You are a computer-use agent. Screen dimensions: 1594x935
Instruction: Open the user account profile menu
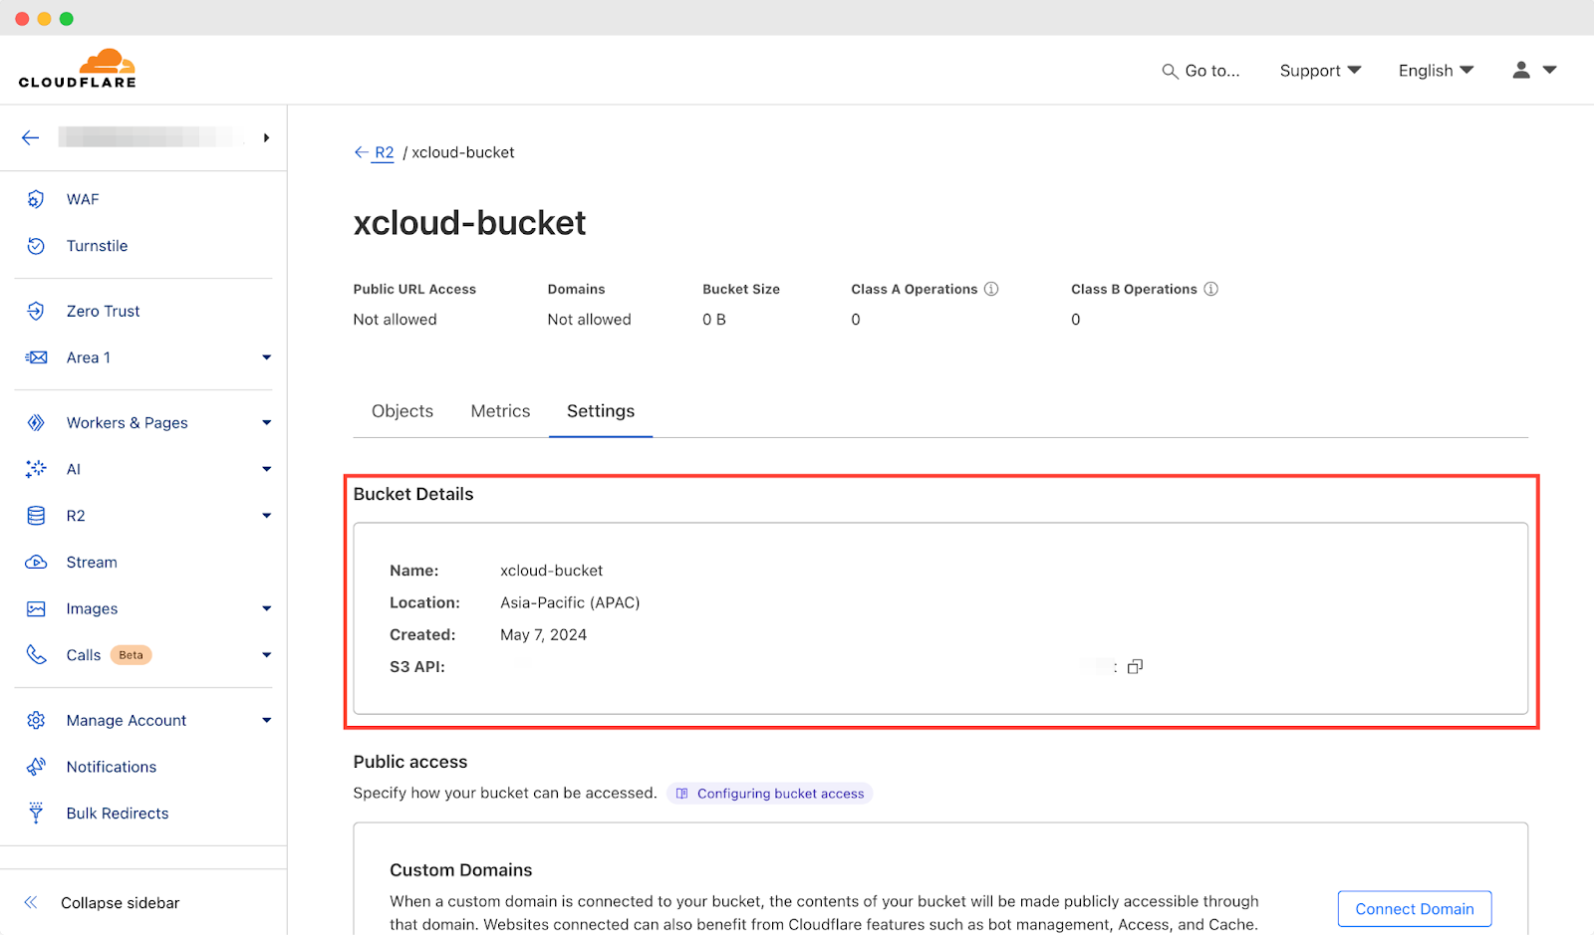(x=1534, y=70)
